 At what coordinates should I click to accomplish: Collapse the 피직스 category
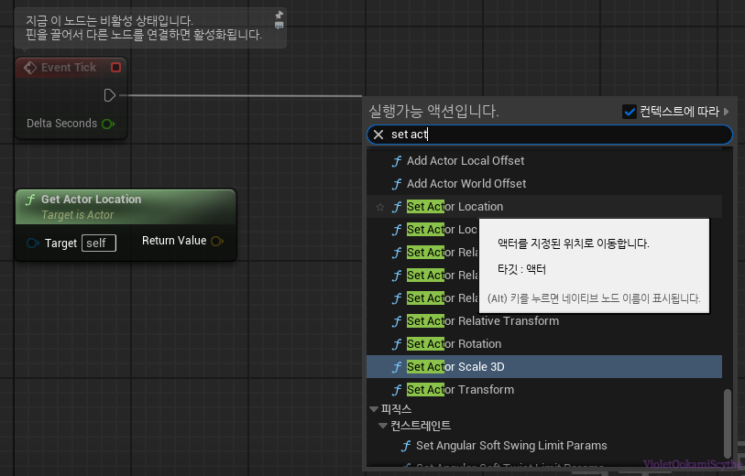(x=374, y=409)
